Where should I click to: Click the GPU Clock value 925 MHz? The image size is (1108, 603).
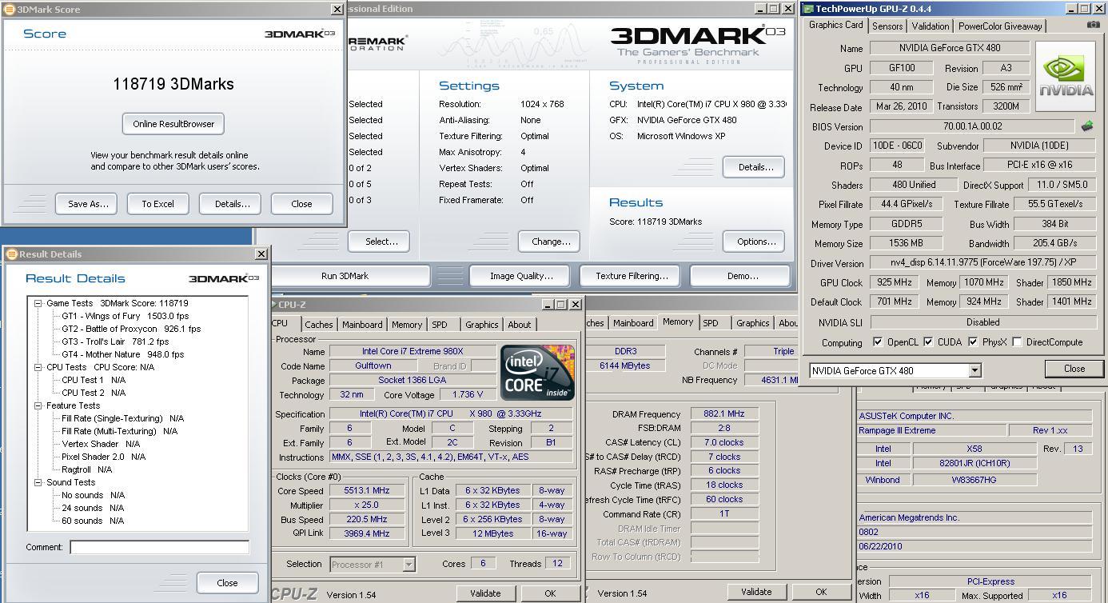click(892, 282)
